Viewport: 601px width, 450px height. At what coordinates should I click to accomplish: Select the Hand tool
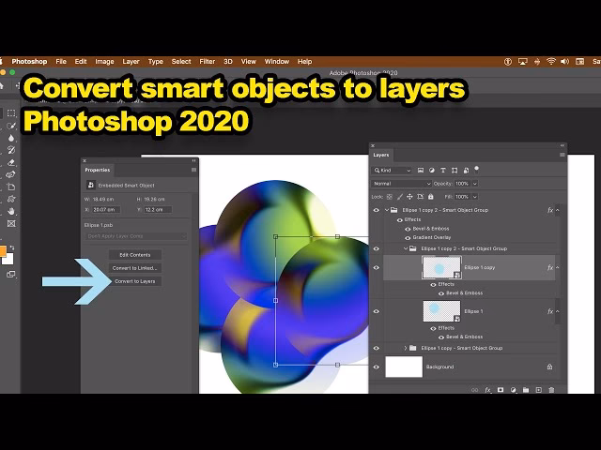point(11,211)
